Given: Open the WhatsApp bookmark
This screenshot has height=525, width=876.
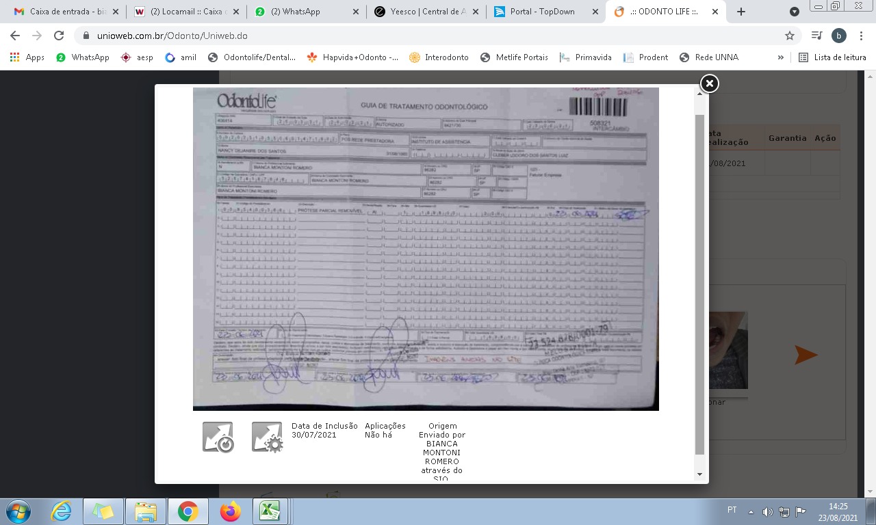Looking at the screenshot, I should click(83, 57).
